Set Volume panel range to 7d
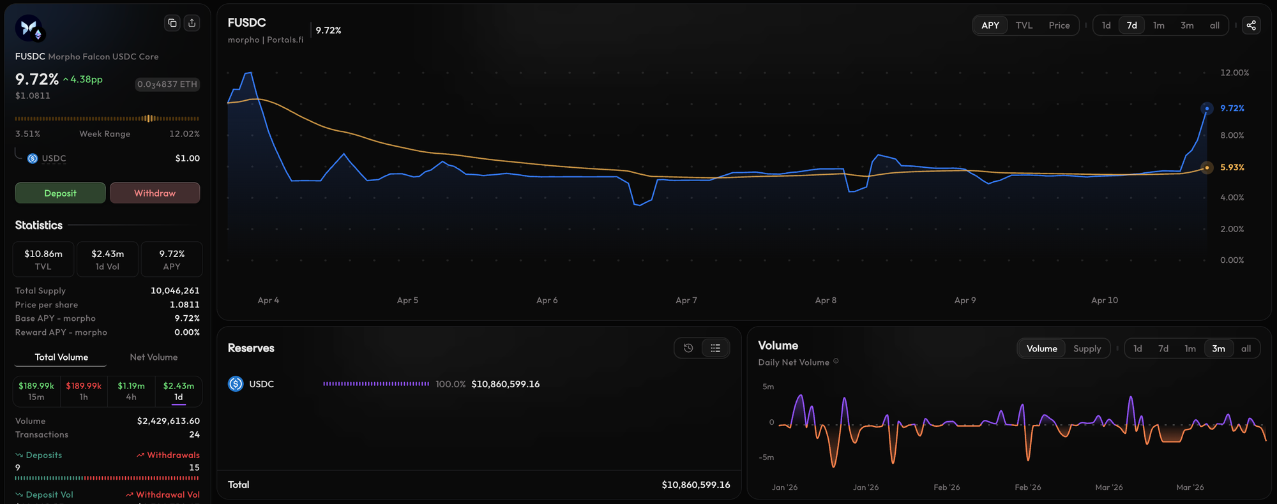Image resolution: width=1277 pixels, height=504 pixels. [x=1163, y=348]
